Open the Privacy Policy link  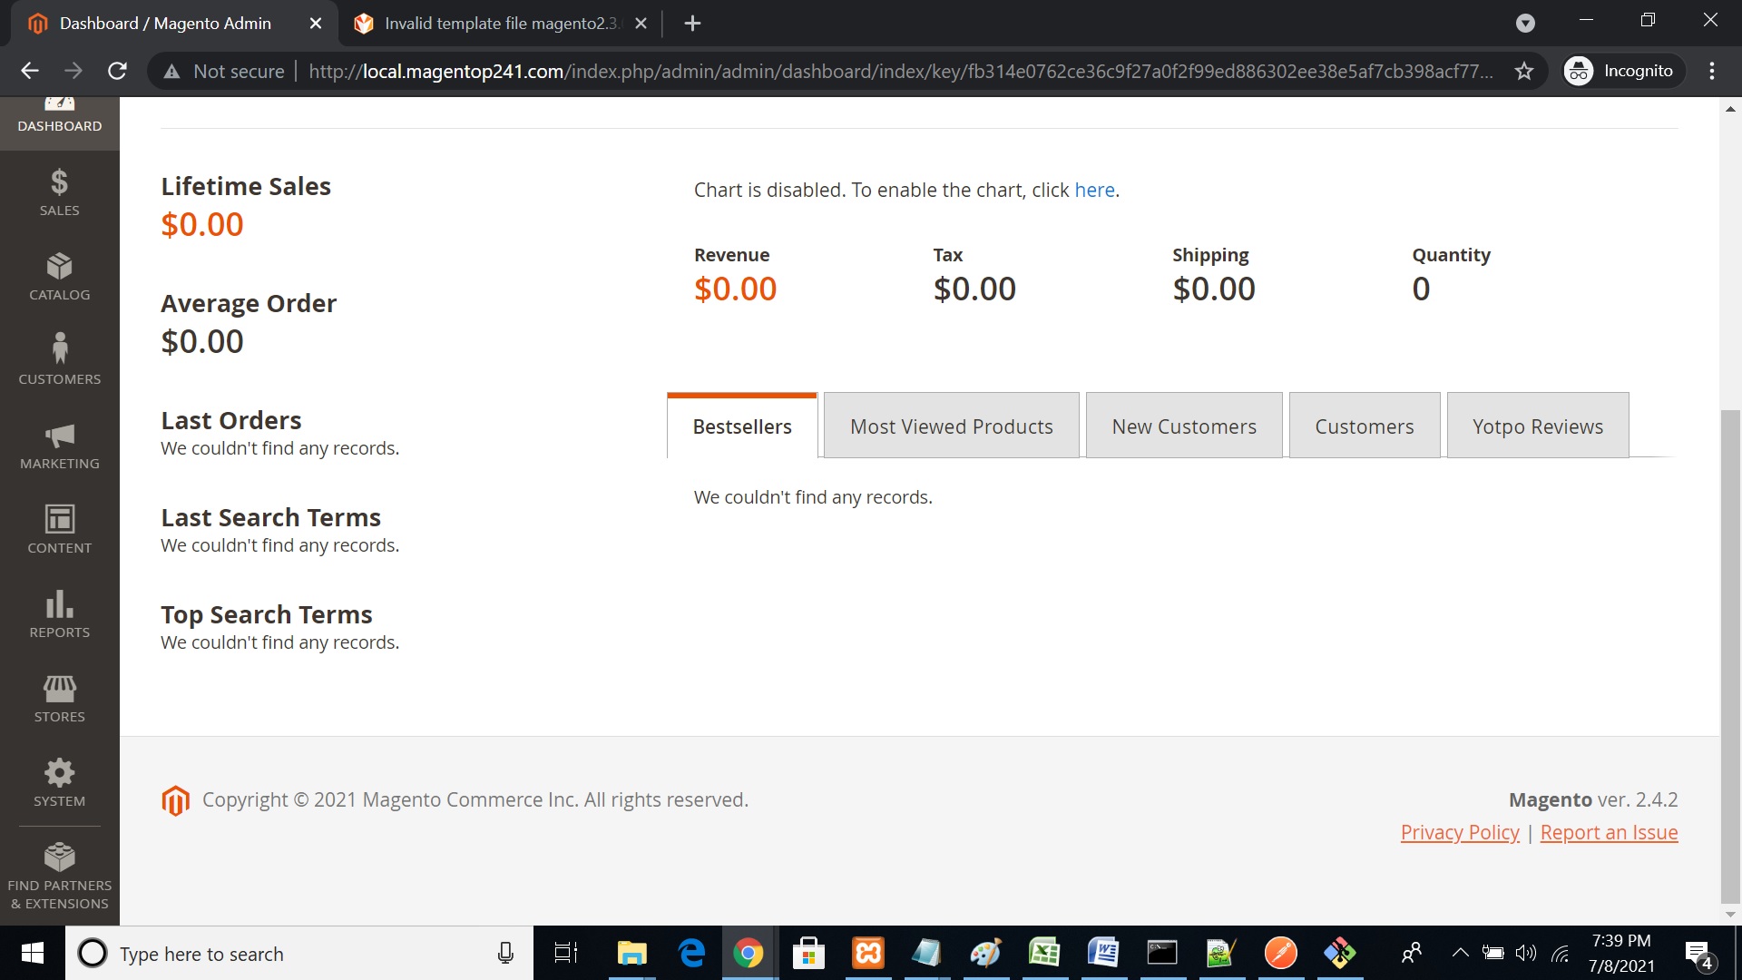pyautogui.click(x=1460, y=832)
